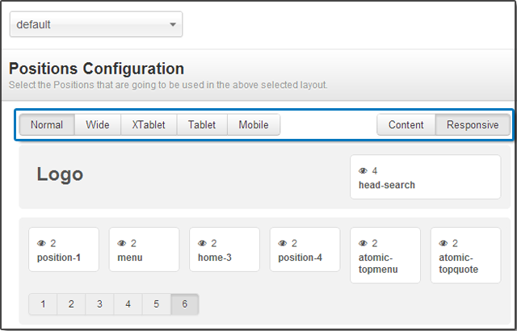This screenshot has height=331, width=517.
Task: Toggle the menu position eye icon
Action: pyautogui.click(x=121, y=244)
